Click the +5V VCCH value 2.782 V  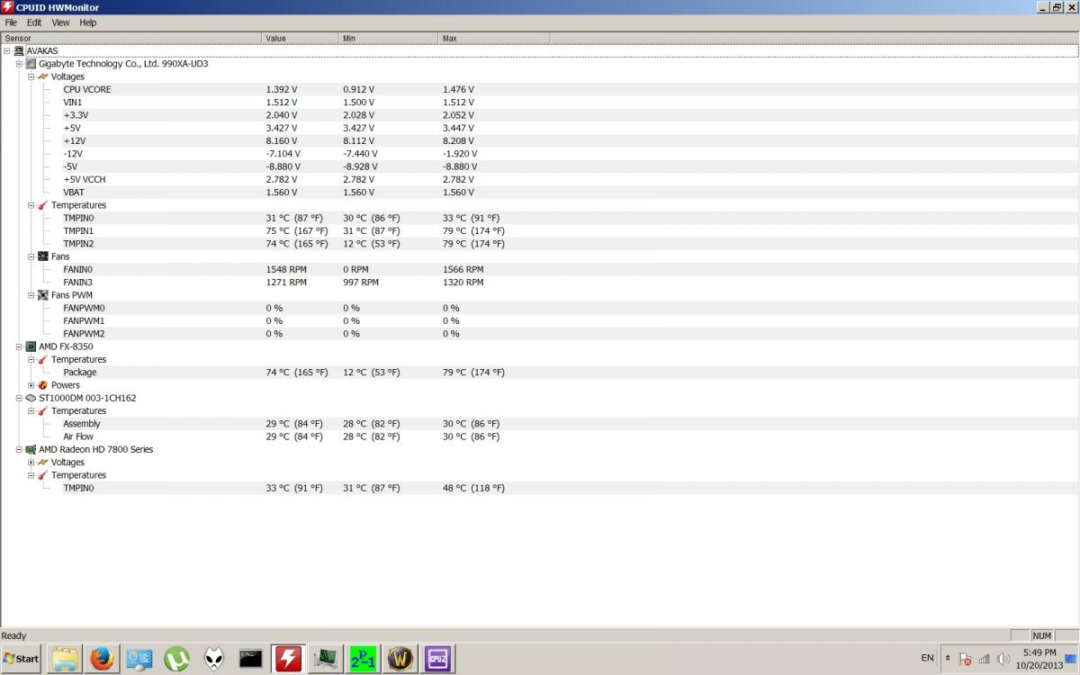click(x=281, y=179)
